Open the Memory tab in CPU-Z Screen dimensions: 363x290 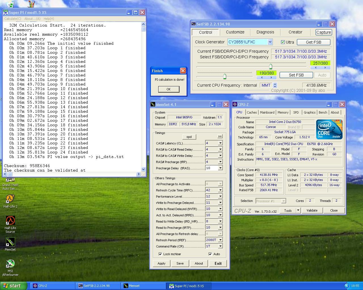tap(283, 112)
